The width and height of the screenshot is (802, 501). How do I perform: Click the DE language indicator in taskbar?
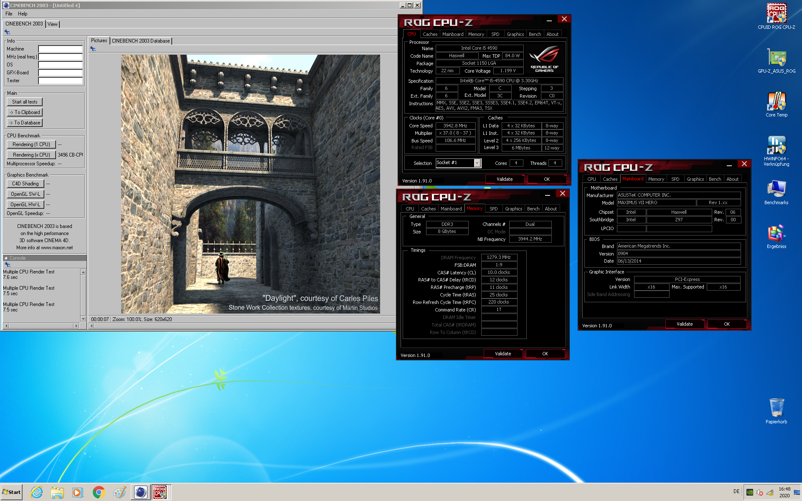click(x=736, y=491)
